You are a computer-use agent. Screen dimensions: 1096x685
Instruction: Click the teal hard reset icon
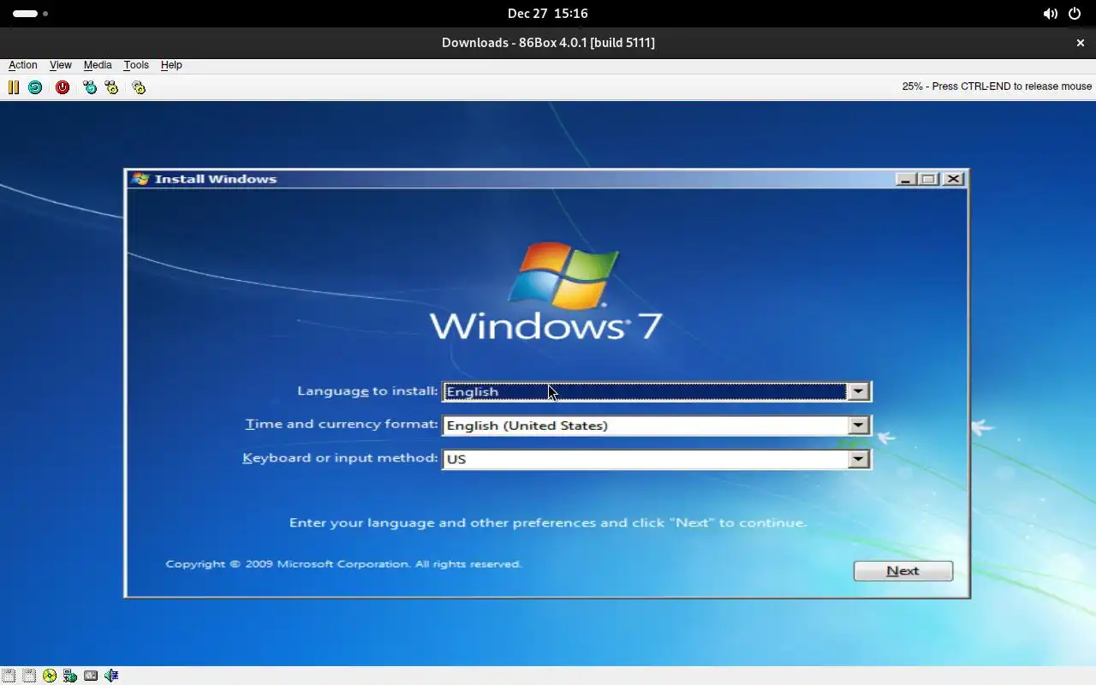(35, 87)
